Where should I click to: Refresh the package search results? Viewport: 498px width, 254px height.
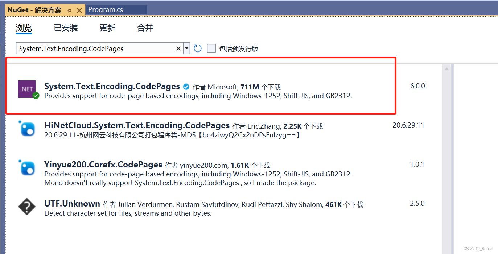197,48
